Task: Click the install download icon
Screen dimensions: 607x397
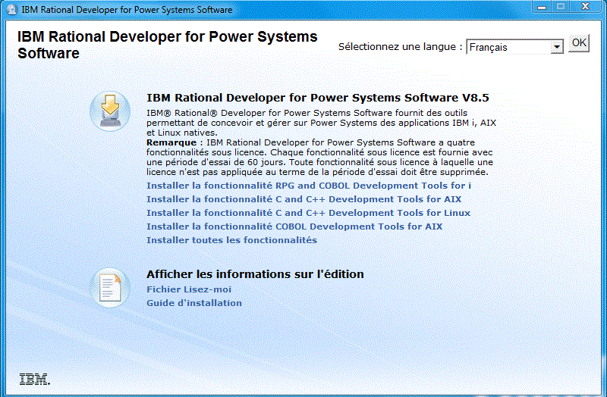Action: pyautogui.click(x=110, y=111)
